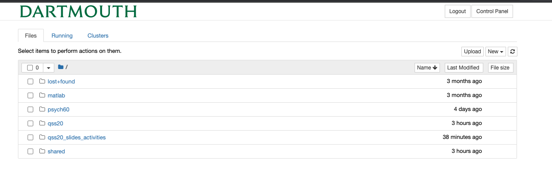Open the qss20_slides_activities folder link
Viewport: 552px width, 180px height.
tap(77, 137)
